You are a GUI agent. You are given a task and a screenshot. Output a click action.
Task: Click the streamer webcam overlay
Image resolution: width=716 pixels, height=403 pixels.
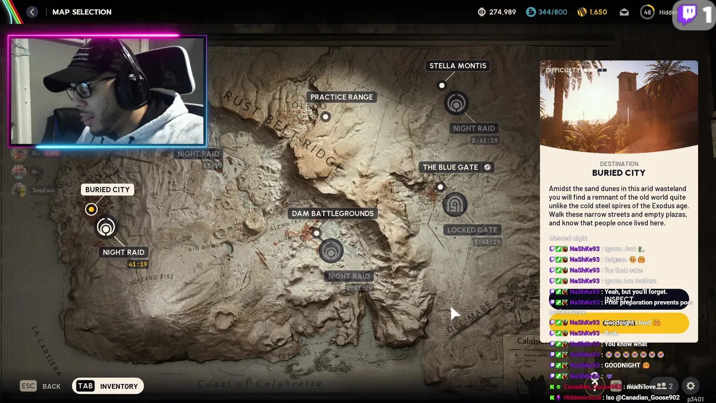tap(107, 91)
